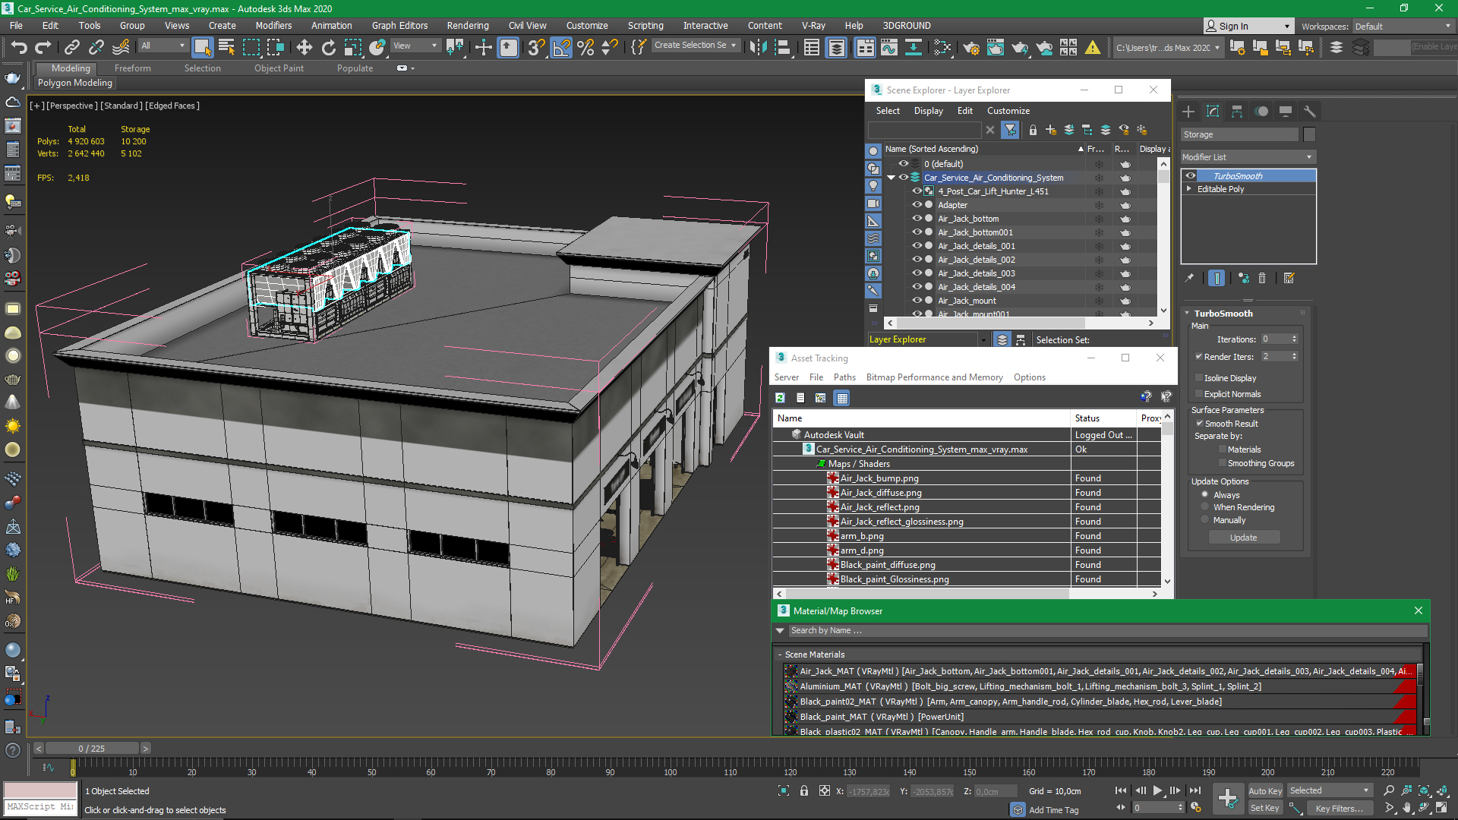Collapse the Car_Service_Air_Conditioning_System layer
The width and height of the screenshot is (1458, 820).
point(891,178)
